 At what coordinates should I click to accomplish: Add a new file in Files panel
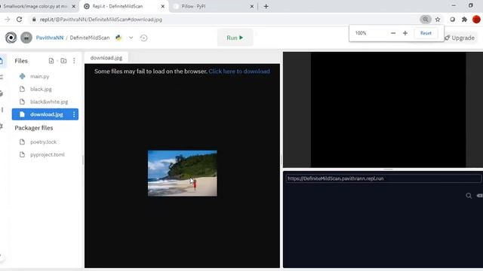(x=51, y=61)
